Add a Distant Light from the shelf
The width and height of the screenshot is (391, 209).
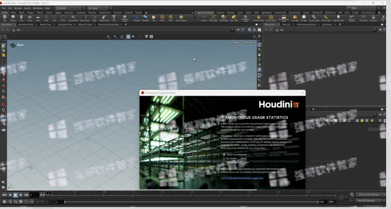271,18
